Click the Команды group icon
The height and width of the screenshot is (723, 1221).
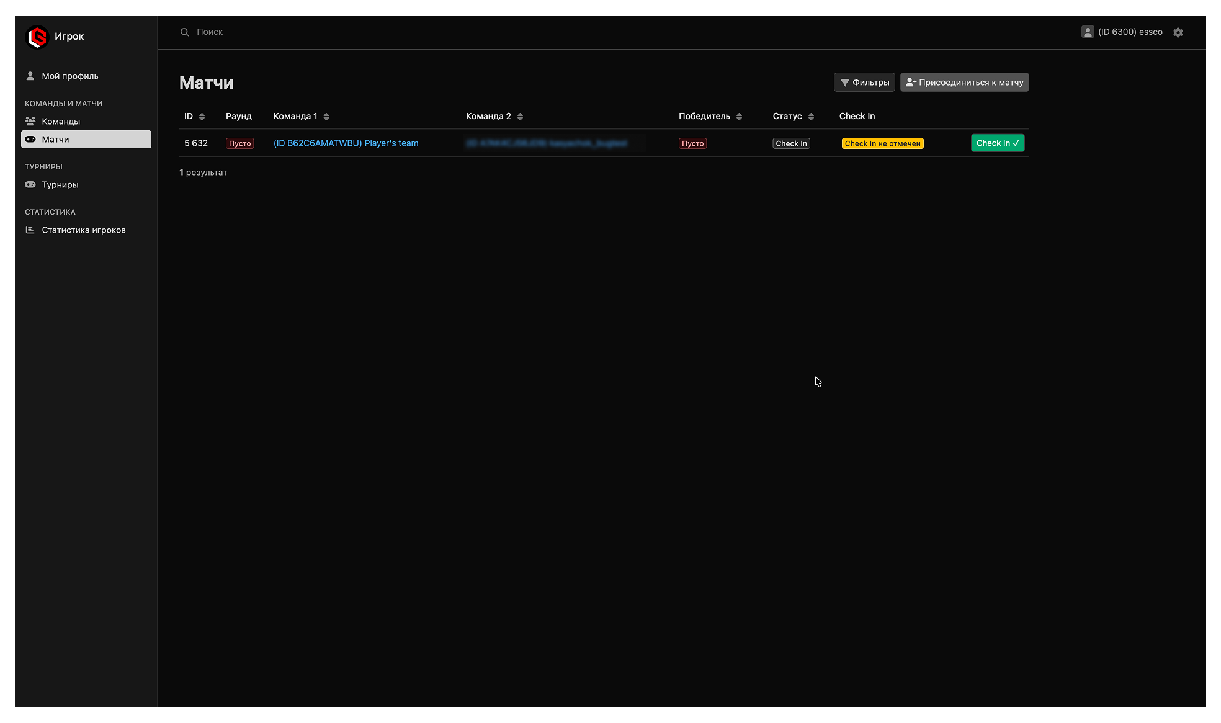tap(30, 121)
